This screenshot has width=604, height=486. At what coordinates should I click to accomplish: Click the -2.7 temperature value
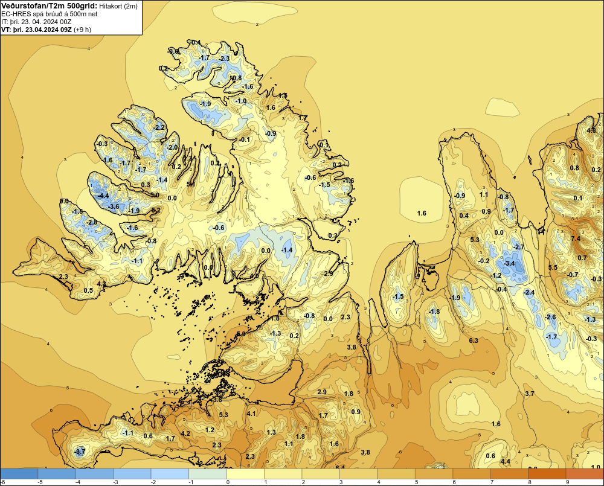(519, 247)
